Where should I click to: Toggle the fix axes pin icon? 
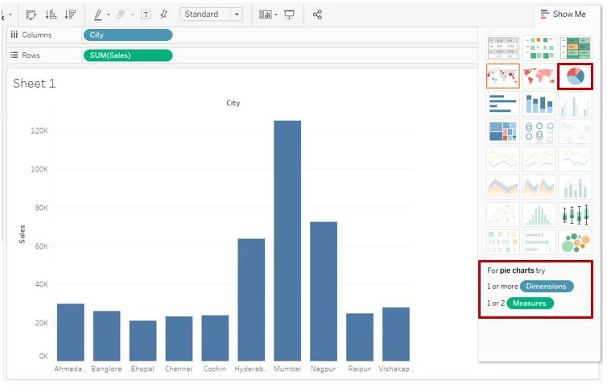pyautogui.click(x=163, y=14)
